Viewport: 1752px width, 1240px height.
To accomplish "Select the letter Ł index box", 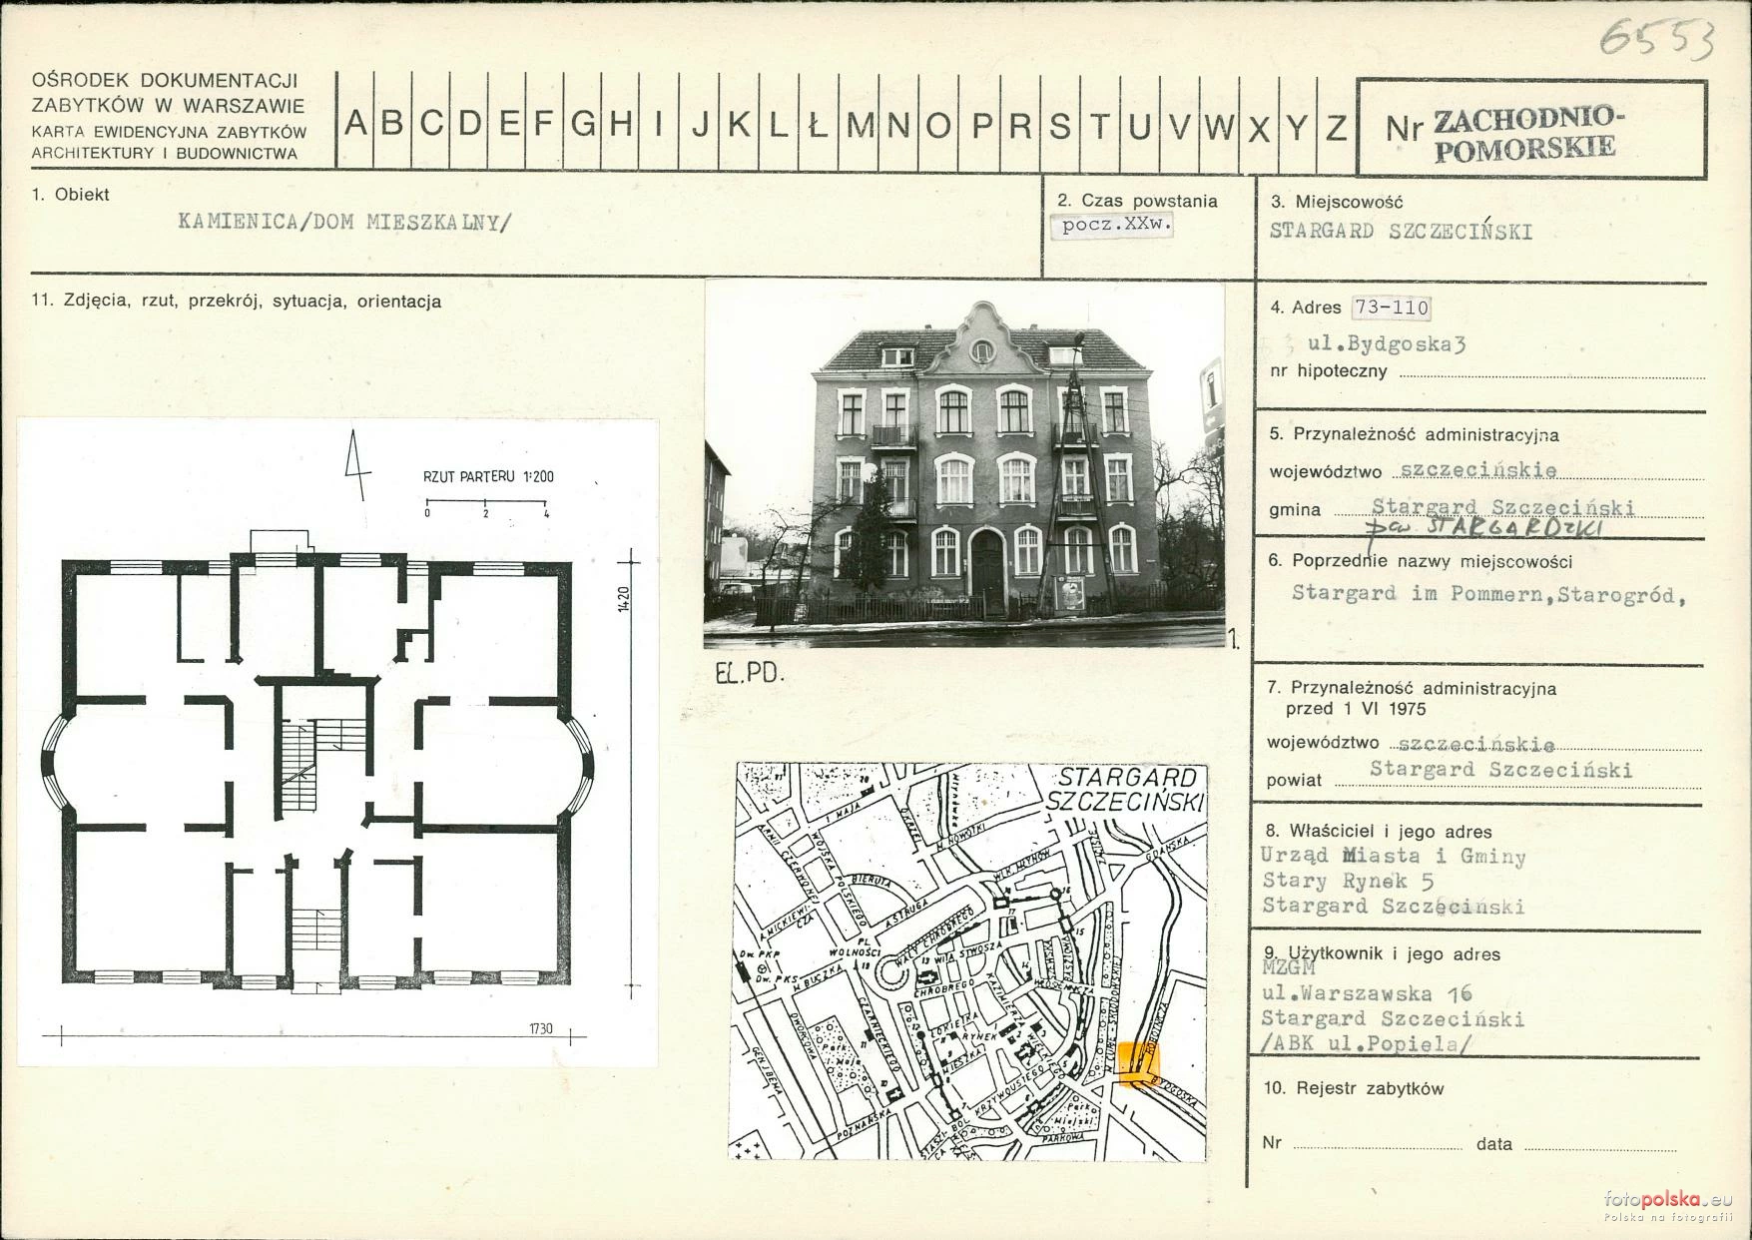I will 817,125.
